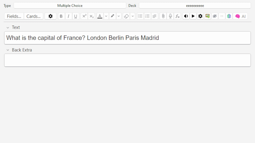Image resolution: width=255 pixels, height=143 pixels.
Task: Collapse the Text field section
Action: point(8,28)
